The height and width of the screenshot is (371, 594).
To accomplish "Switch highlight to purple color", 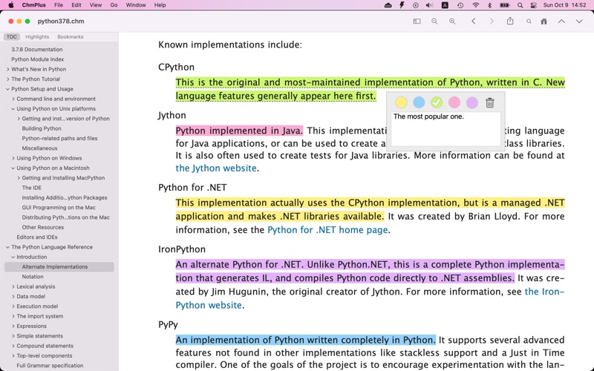I will [472, 103].
